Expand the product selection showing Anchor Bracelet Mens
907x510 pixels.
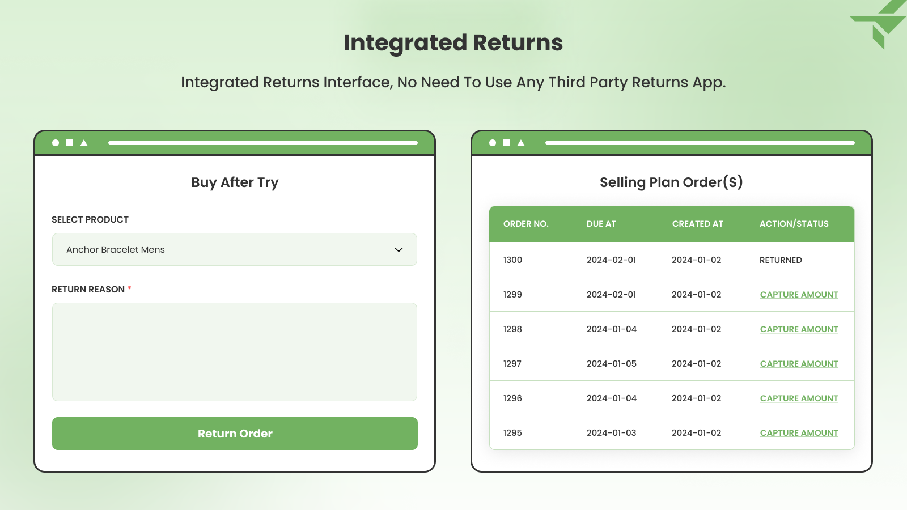click(234, 249)
